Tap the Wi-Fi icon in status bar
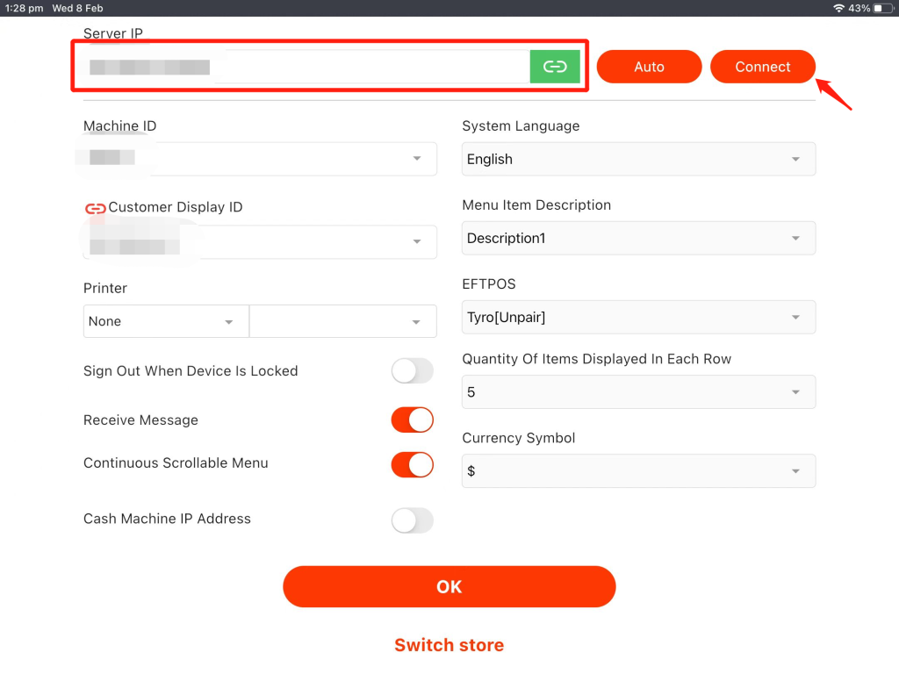Image resolution: width=899 pixels, height=674 pixels. point(838,8)
